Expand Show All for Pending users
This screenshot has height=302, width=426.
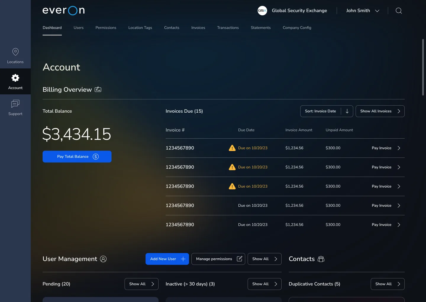tap(141, 284)
